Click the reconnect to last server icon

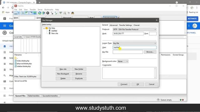pyautogui.click(x=56, y=13)
